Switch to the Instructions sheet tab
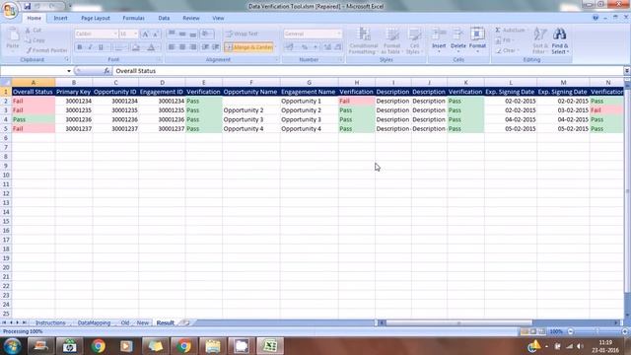This screenshot has height=355, width=631. tap(50, 322)
